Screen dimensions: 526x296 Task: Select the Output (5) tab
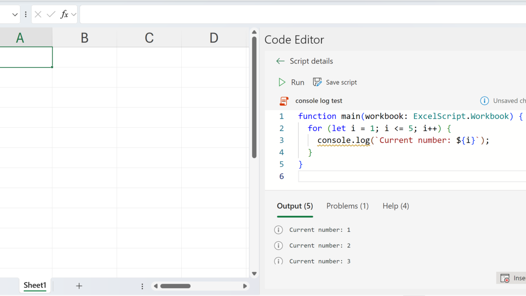point(295,206)
